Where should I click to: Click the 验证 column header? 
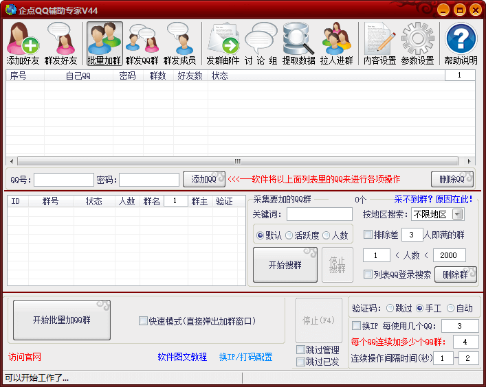(224, 201)
